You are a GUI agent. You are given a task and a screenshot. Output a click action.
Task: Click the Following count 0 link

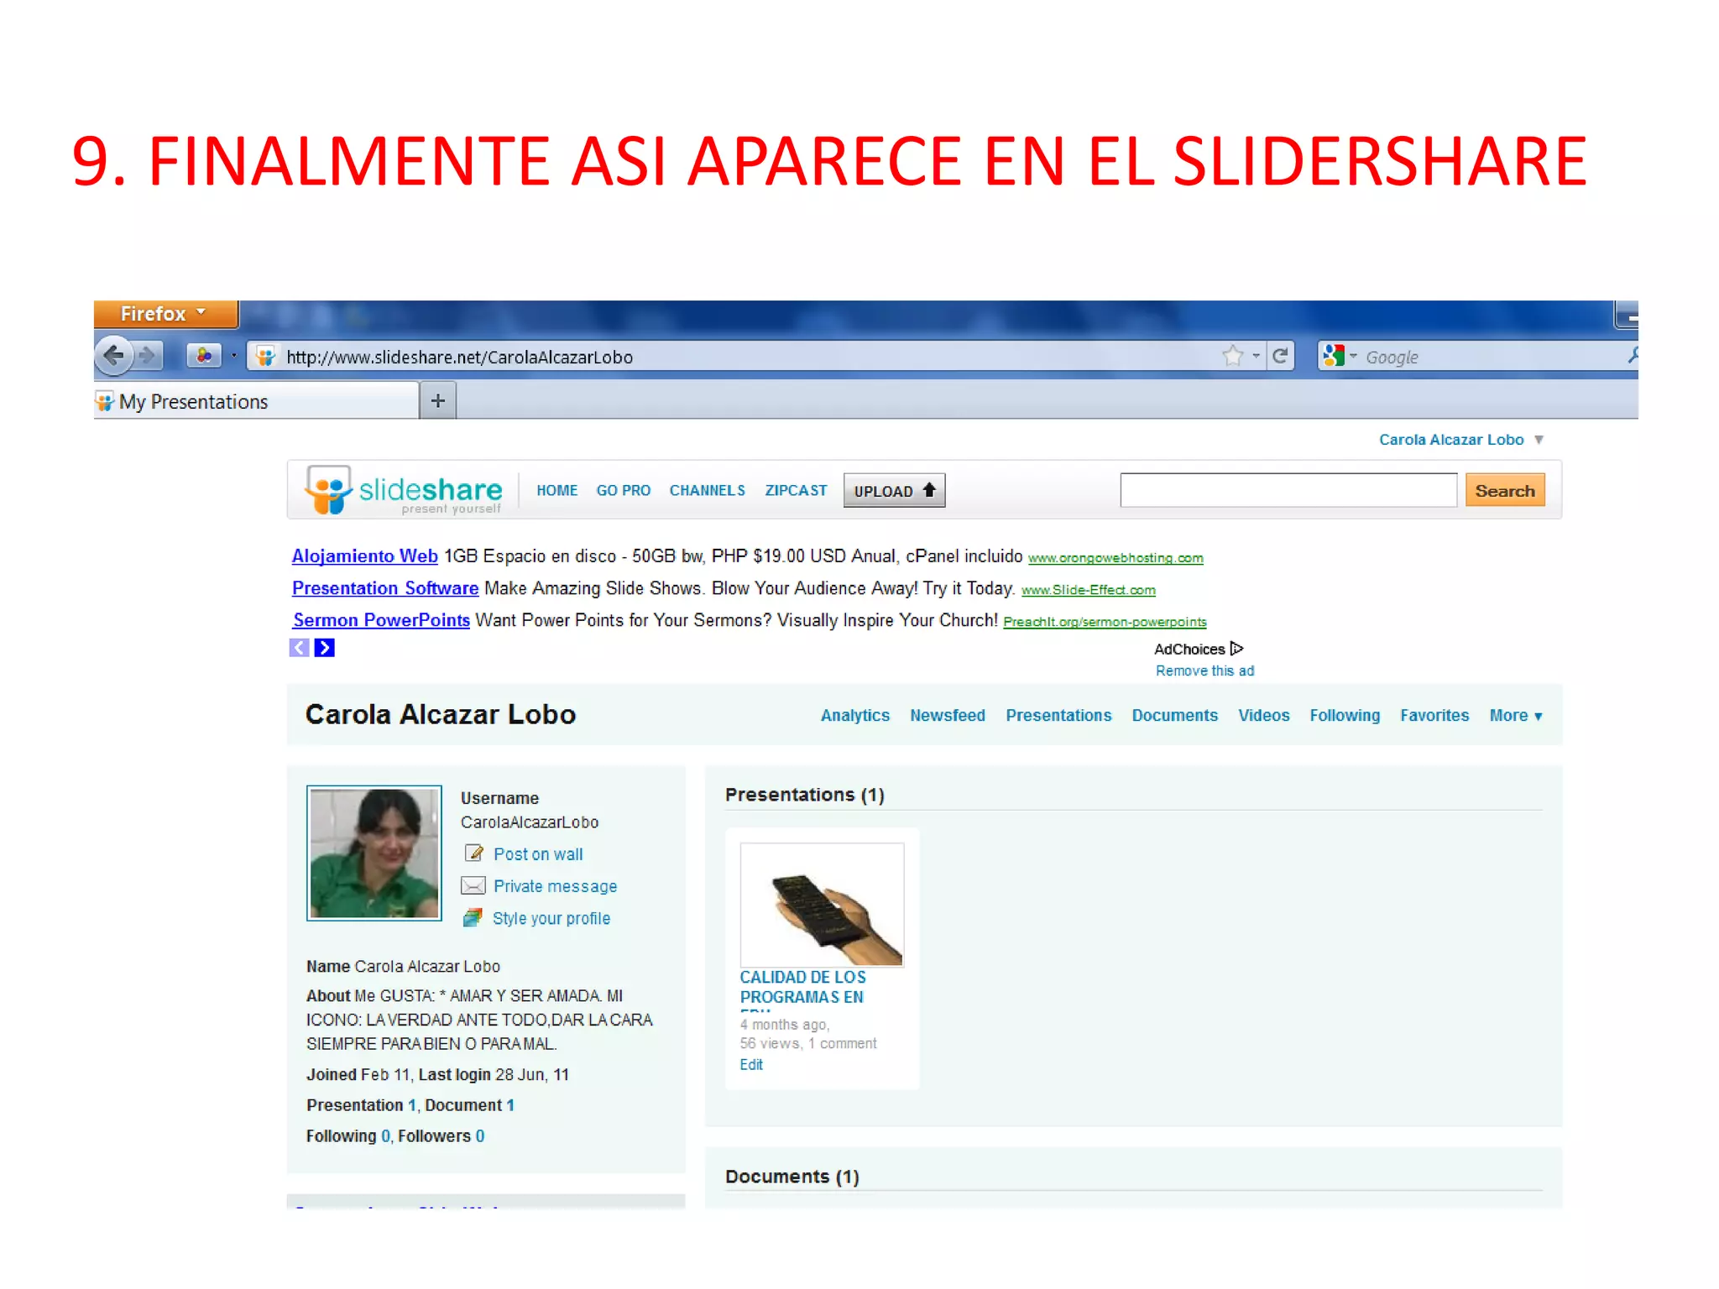386,1136
